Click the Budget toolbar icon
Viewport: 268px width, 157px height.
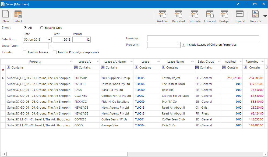tap(224, 16)
